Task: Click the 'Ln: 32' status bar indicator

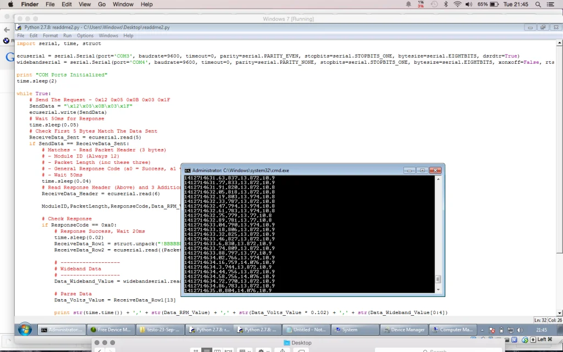Action: [542, 320]
